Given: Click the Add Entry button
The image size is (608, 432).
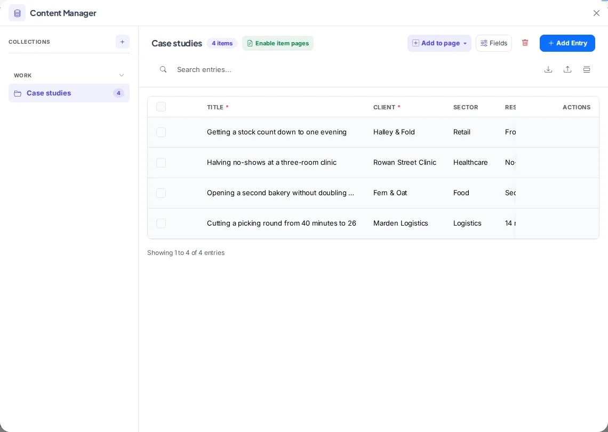Looking at the screenshot, I should [567, 43].
